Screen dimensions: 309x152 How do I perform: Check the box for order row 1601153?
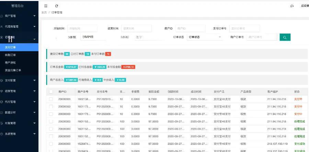(x=51, y=122)
